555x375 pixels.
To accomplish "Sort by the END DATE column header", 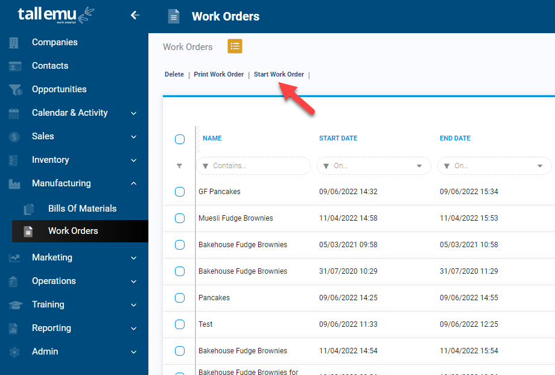I will tap(455, 138).
